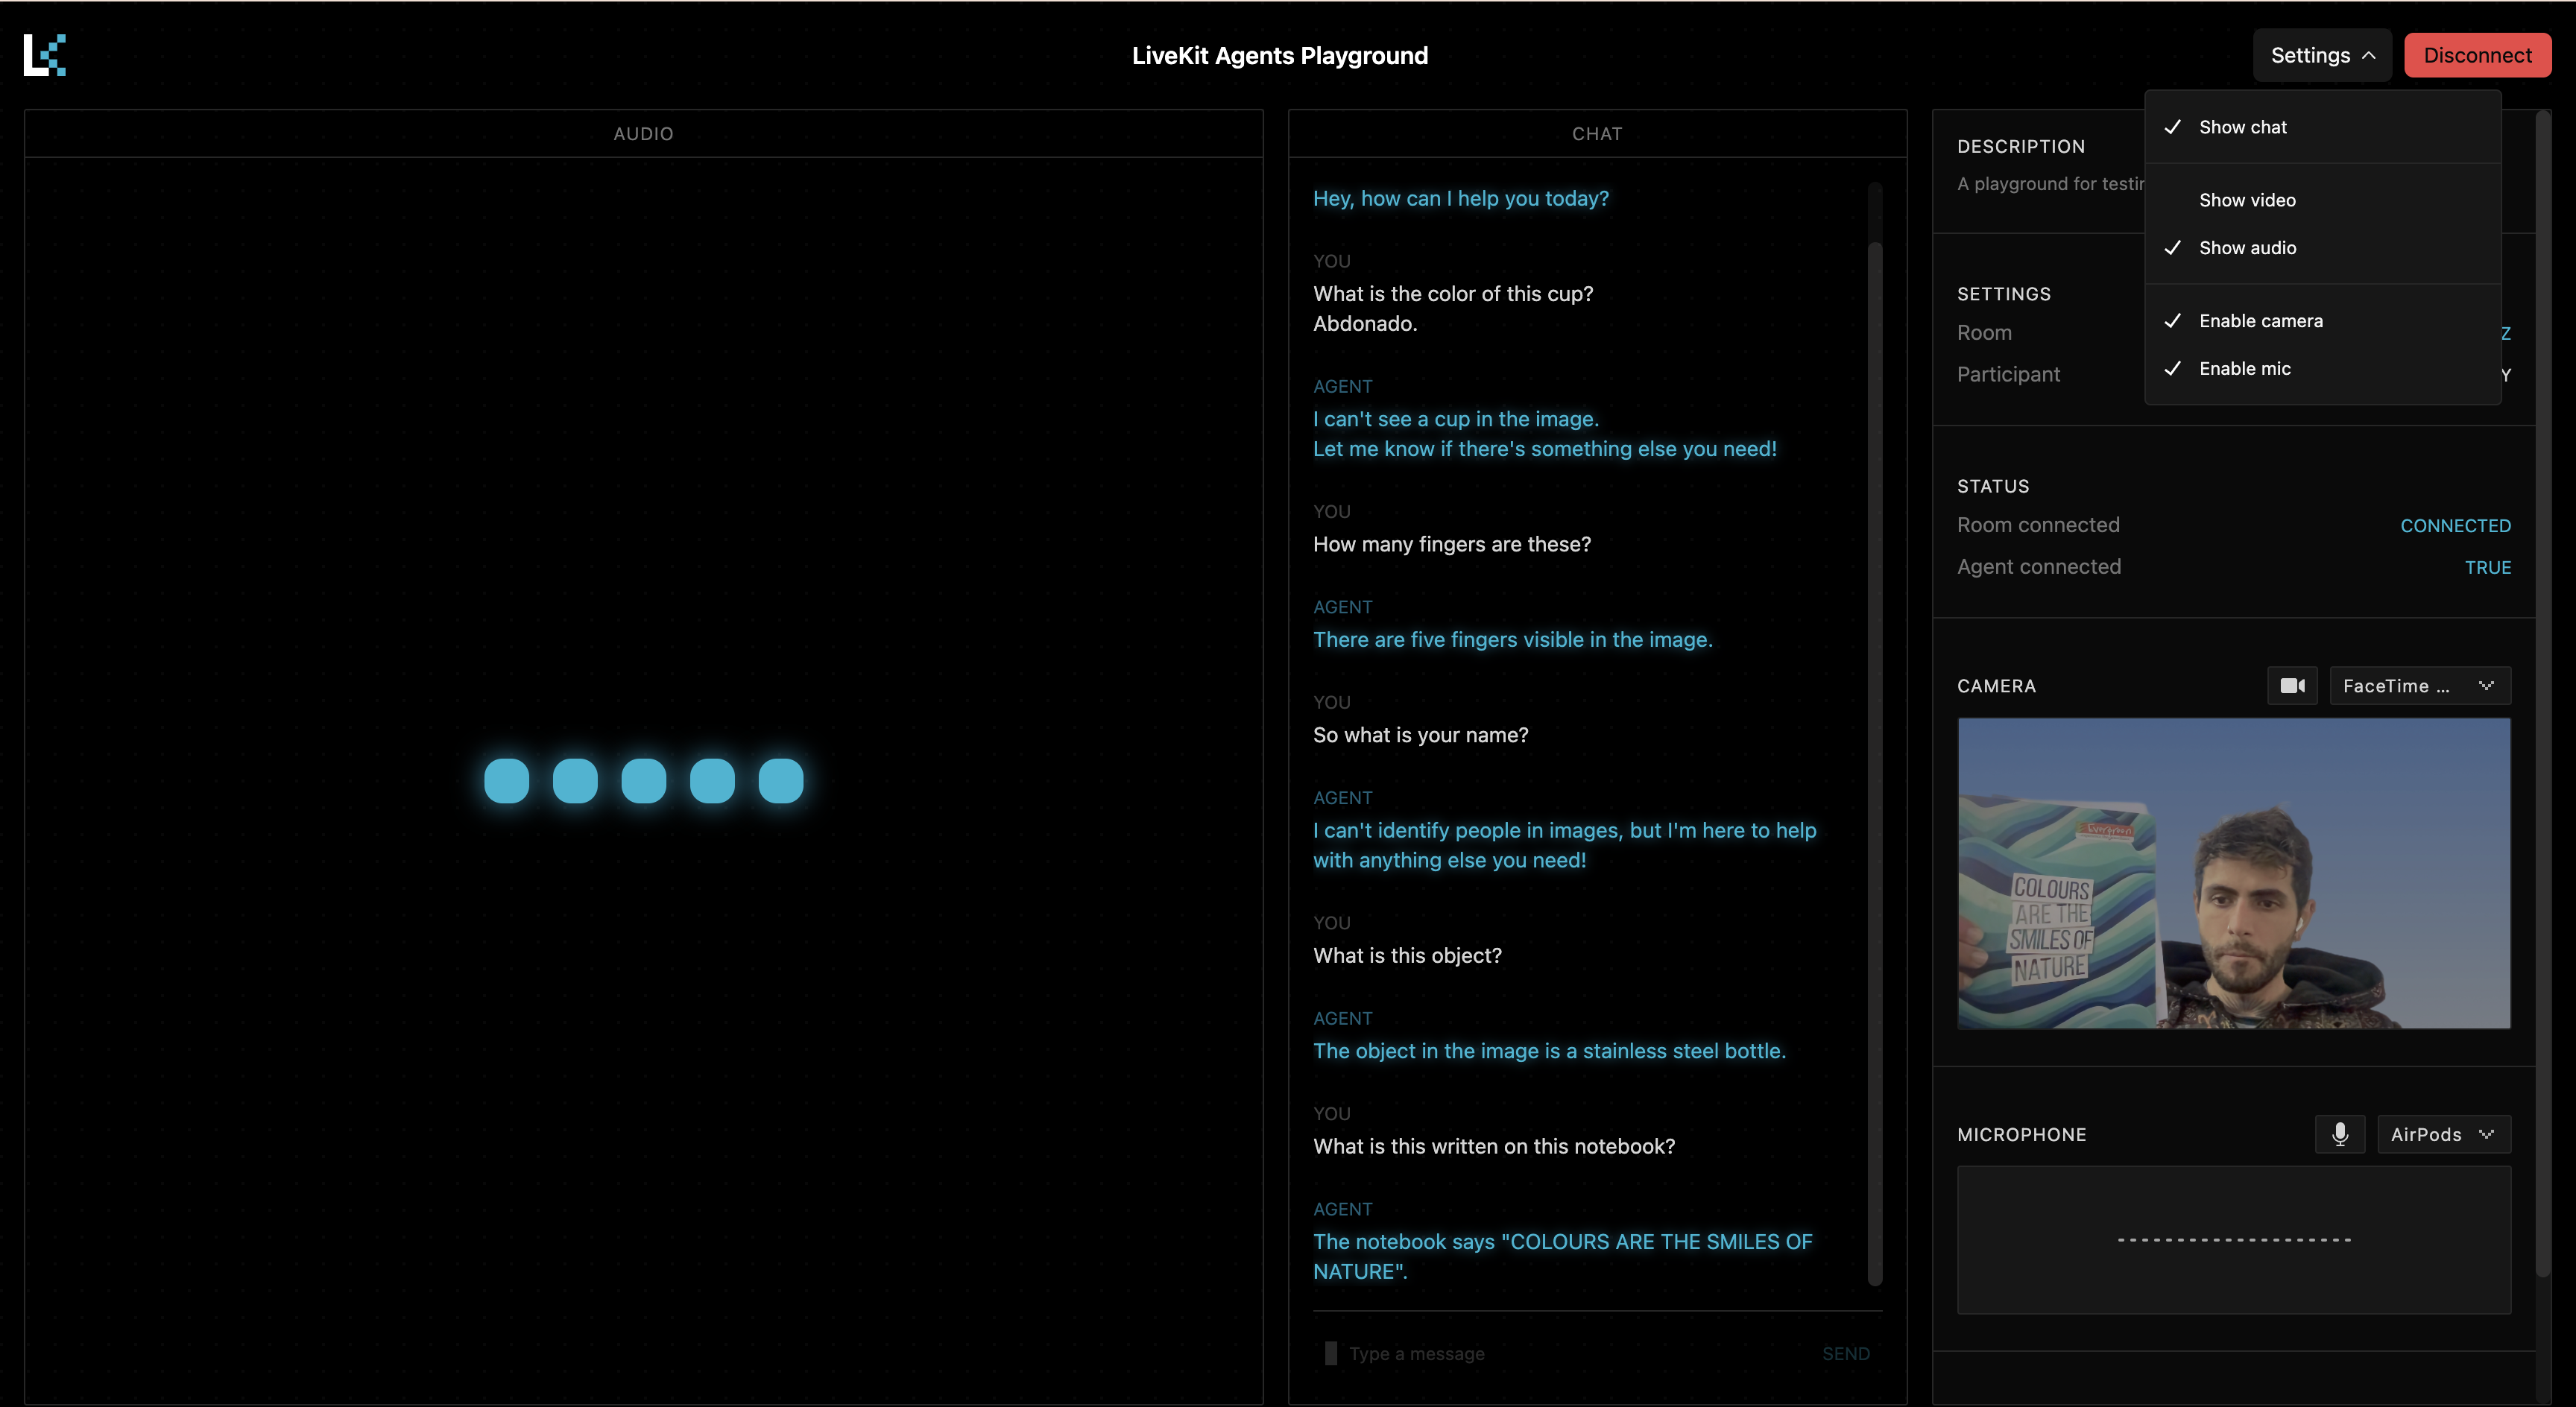
Task: Click the first audio visualizer dot
Action: (x=506, y=781)
